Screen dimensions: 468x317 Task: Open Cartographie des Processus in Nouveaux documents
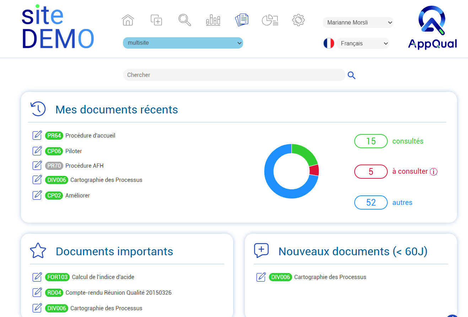(330, 277)
